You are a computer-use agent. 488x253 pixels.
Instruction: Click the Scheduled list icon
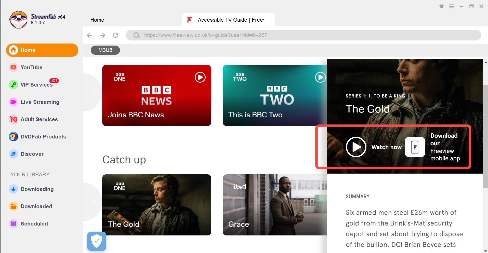[x=13, y=224]
